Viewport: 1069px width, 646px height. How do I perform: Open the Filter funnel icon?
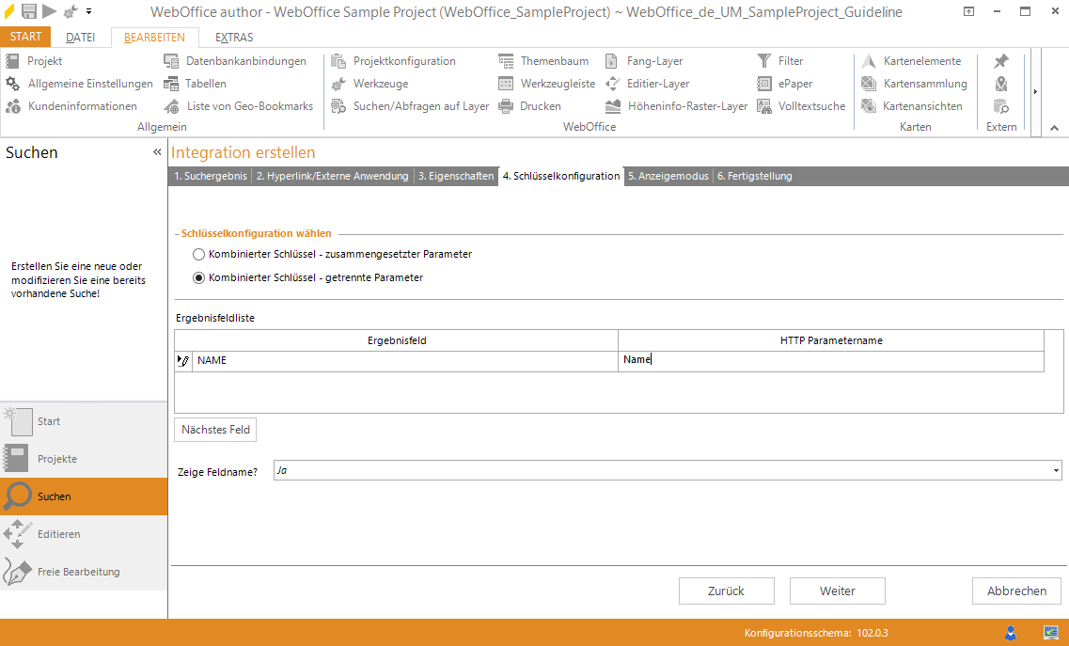763,61
